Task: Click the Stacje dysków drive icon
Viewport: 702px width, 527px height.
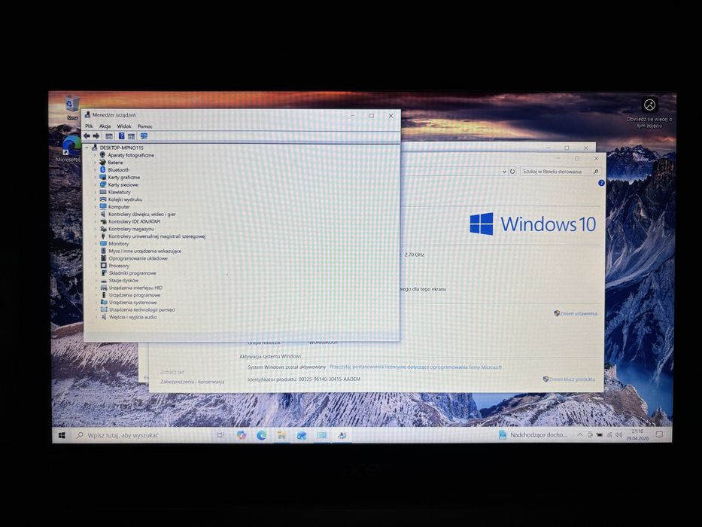Action: [104, 280]
